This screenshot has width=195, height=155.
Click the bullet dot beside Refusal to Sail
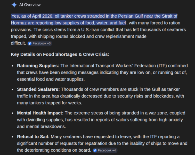pos(12,137)
